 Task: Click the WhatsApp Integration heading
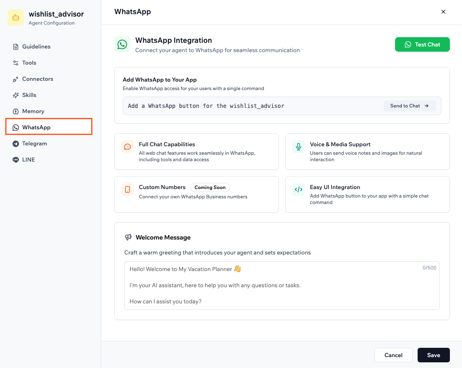[x=174, y=40]
